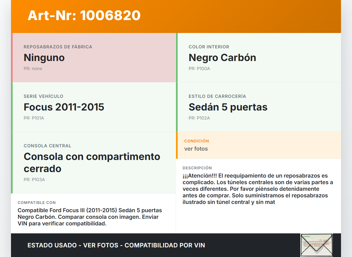Click the Color Interior label
This screenshot has height=257, width=352.
point(209,47)
